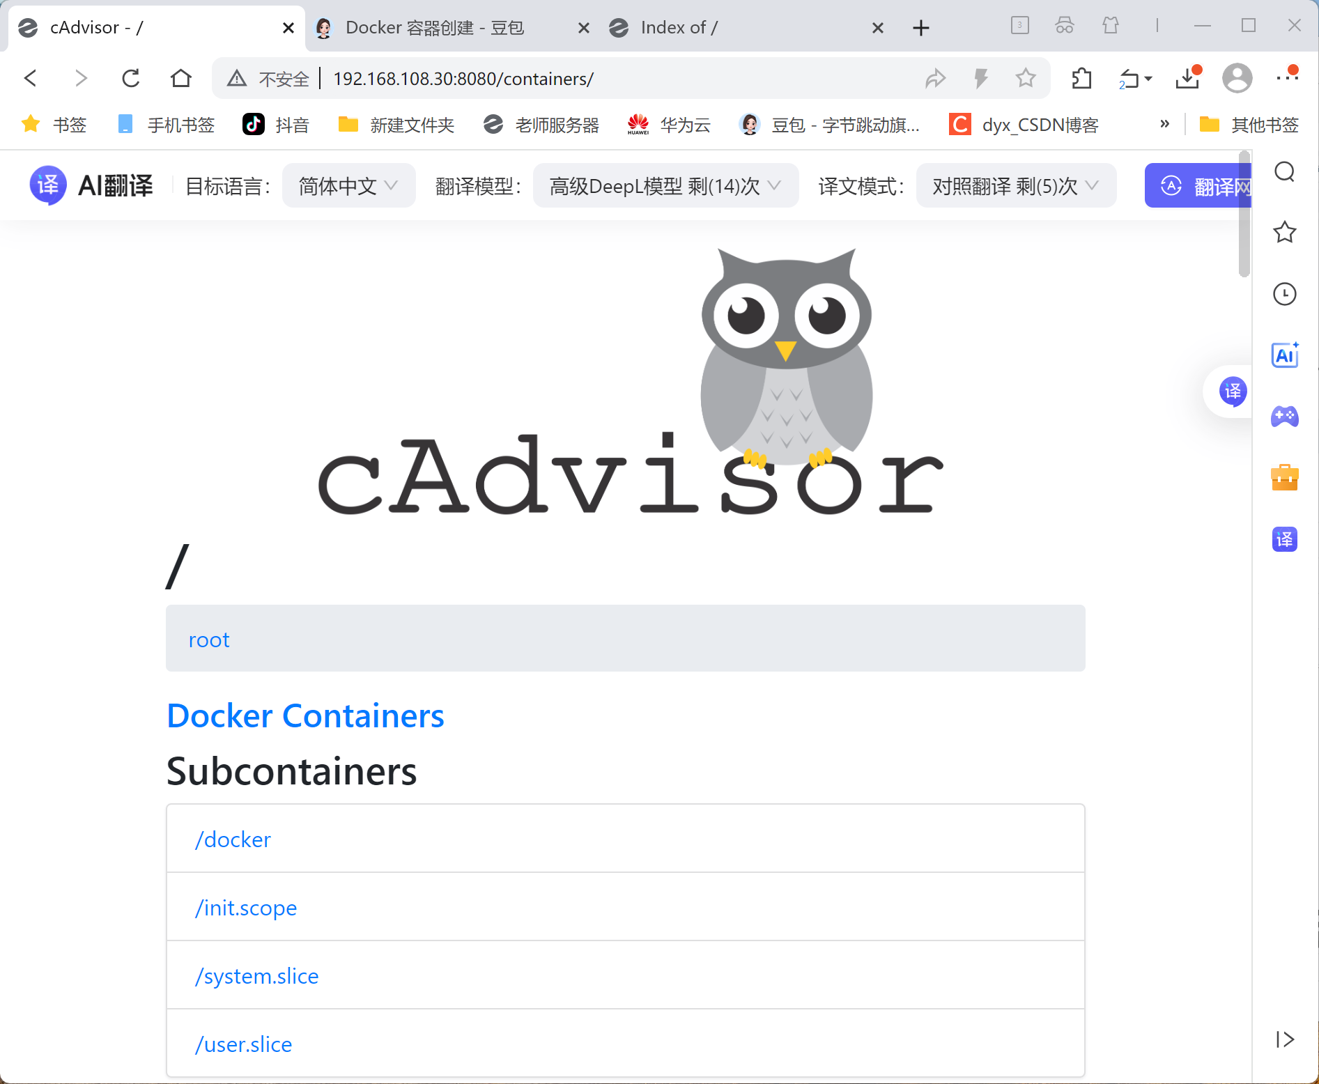Open 书签 bookmarks star item
Image resolution: width=1319 pixels, height=1084 pixels.
click(x=54, y=125)
